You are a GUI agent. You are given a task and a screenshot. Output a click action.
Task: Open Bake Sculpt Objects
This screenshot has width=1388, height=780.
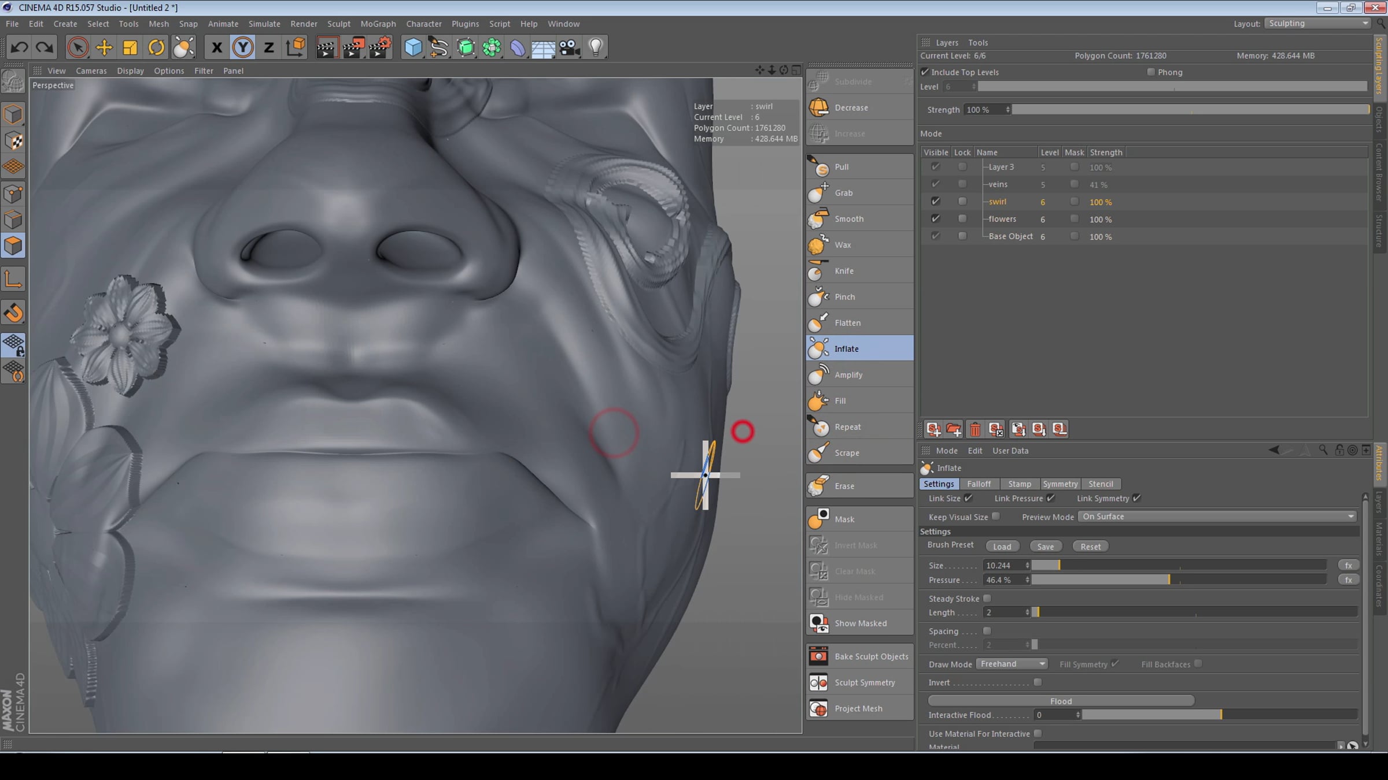tap(859, 656)
